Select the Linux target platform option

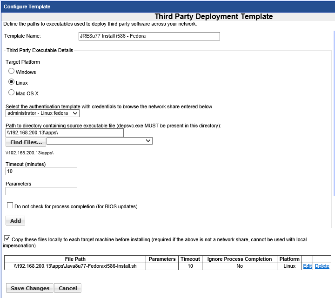[x=12, y=82]
